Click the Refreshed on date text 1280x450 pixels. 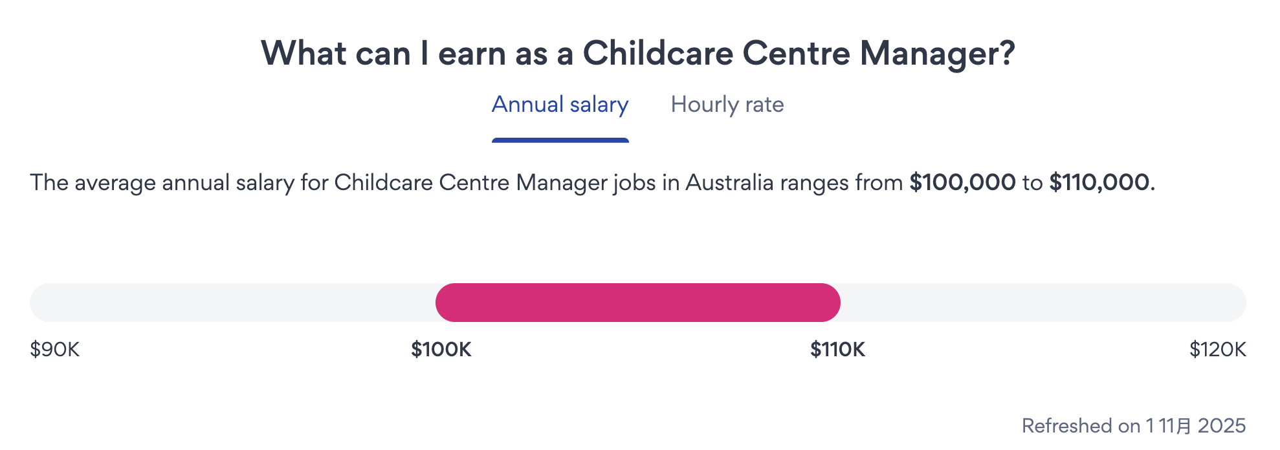(1133, 426)
